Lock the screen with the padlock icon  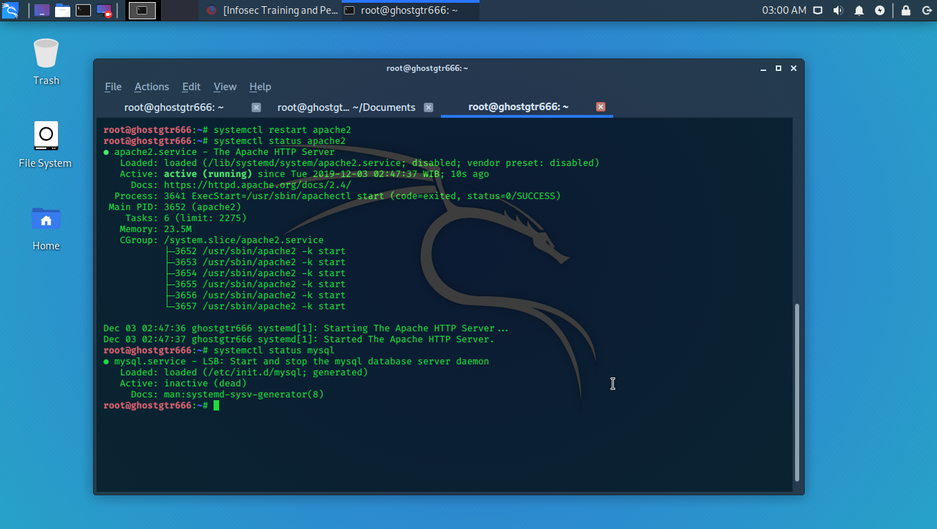click(906, 10)
